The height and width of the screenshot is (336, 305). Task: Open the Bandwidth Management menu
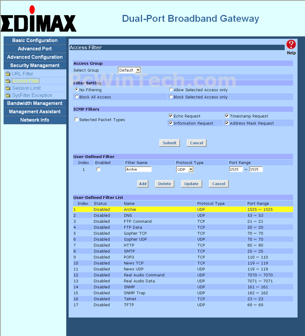tap(35, 103)
